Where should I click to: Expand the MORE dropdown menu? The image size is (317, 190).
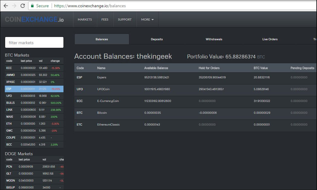pos(147,19)
